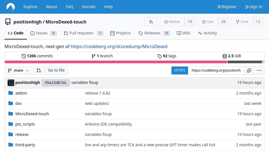The image size is (269, 151).
Task: Click Explore in the top navigation
Action: pyautogui.click(x=30, y=7)
